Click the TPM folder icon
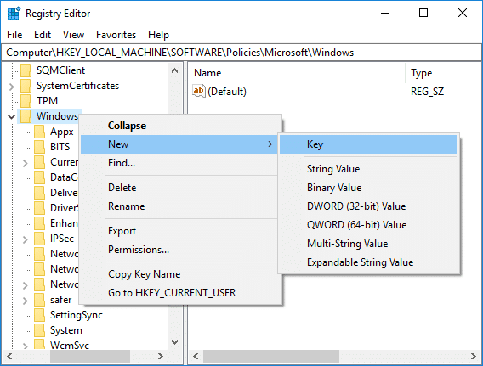This screenshot has width=483, height=366. pos(26,101)
